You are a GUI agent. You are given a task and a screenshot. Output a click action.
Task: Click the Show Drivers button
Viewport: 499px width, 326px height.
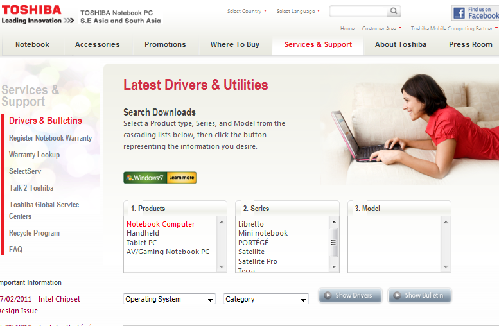click(x=350, y=295)
